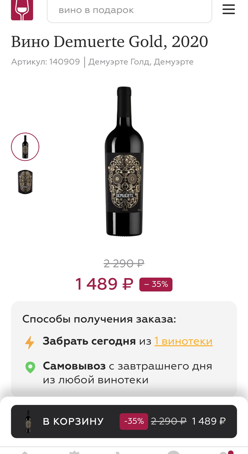Open the hamburger menu
This screenshot has width=248, height=454.
click(229, 10)
